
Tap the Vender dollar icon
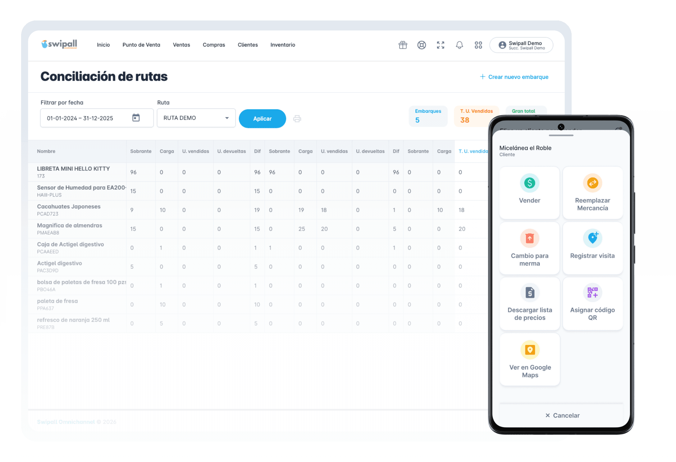pos(529,183)
